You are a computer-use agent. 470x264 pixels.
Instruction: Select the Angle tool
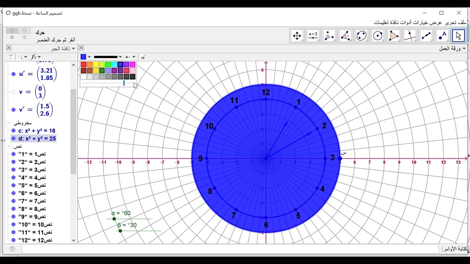pos(346,36)
